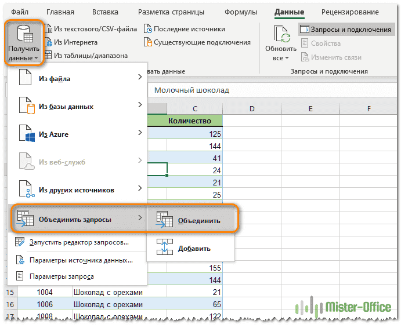The height and width of the screenshot is (328, 401).
Task: Choose Добавить in the submenu
Action: coord(191,248)
